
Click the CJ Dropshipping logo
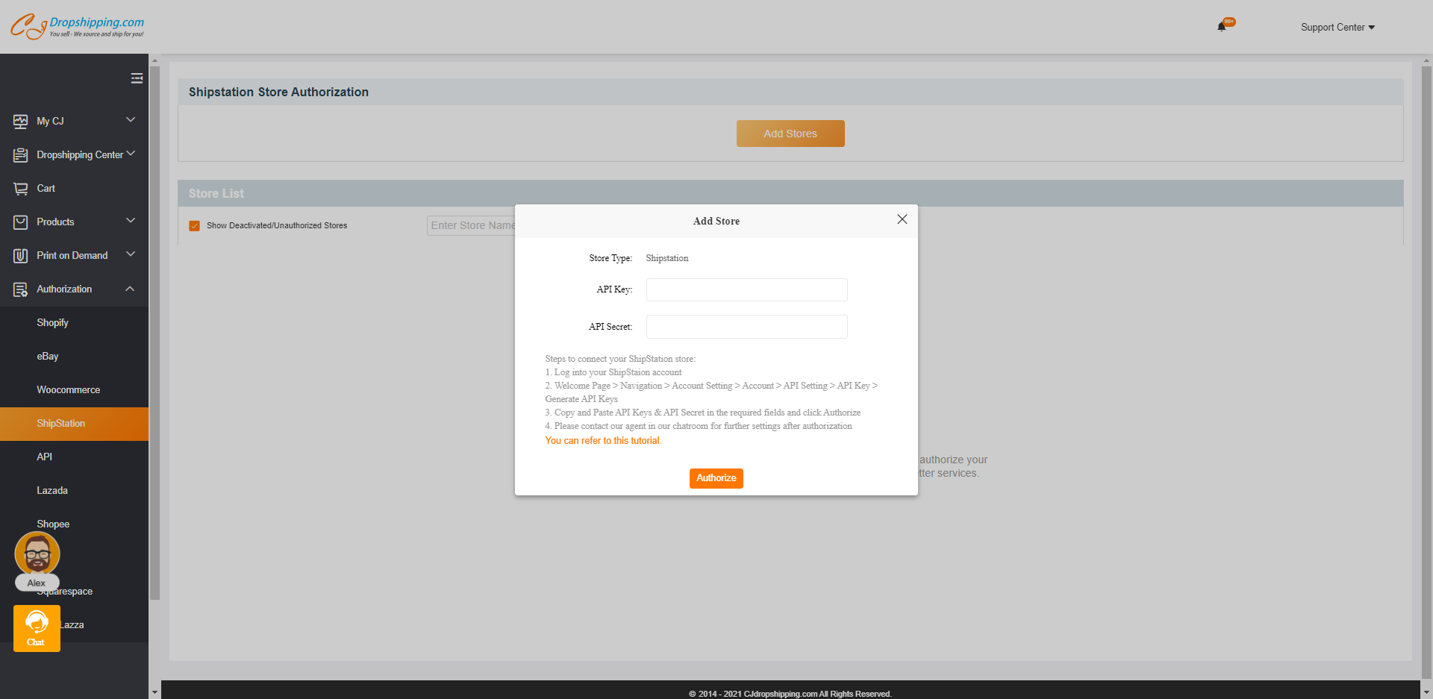[77, 26]
